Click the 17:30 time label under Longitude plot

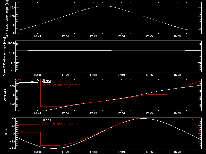(121, 113)
